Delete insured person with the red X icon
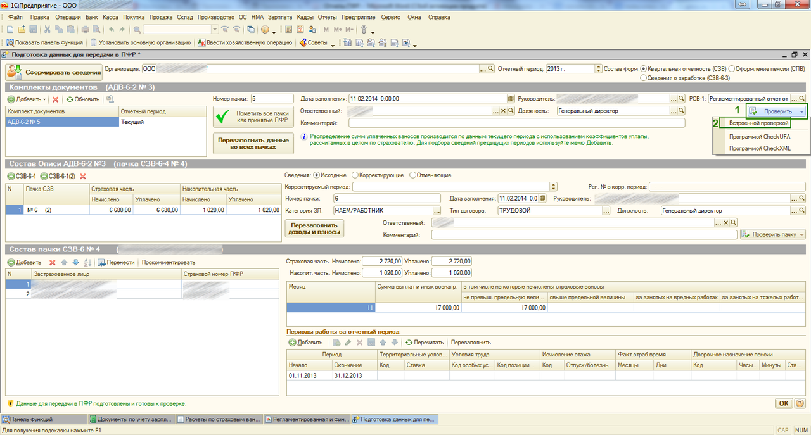811x435 pixels. 53,262
